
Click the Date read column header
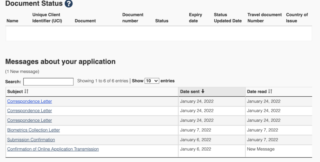(279, 92)
